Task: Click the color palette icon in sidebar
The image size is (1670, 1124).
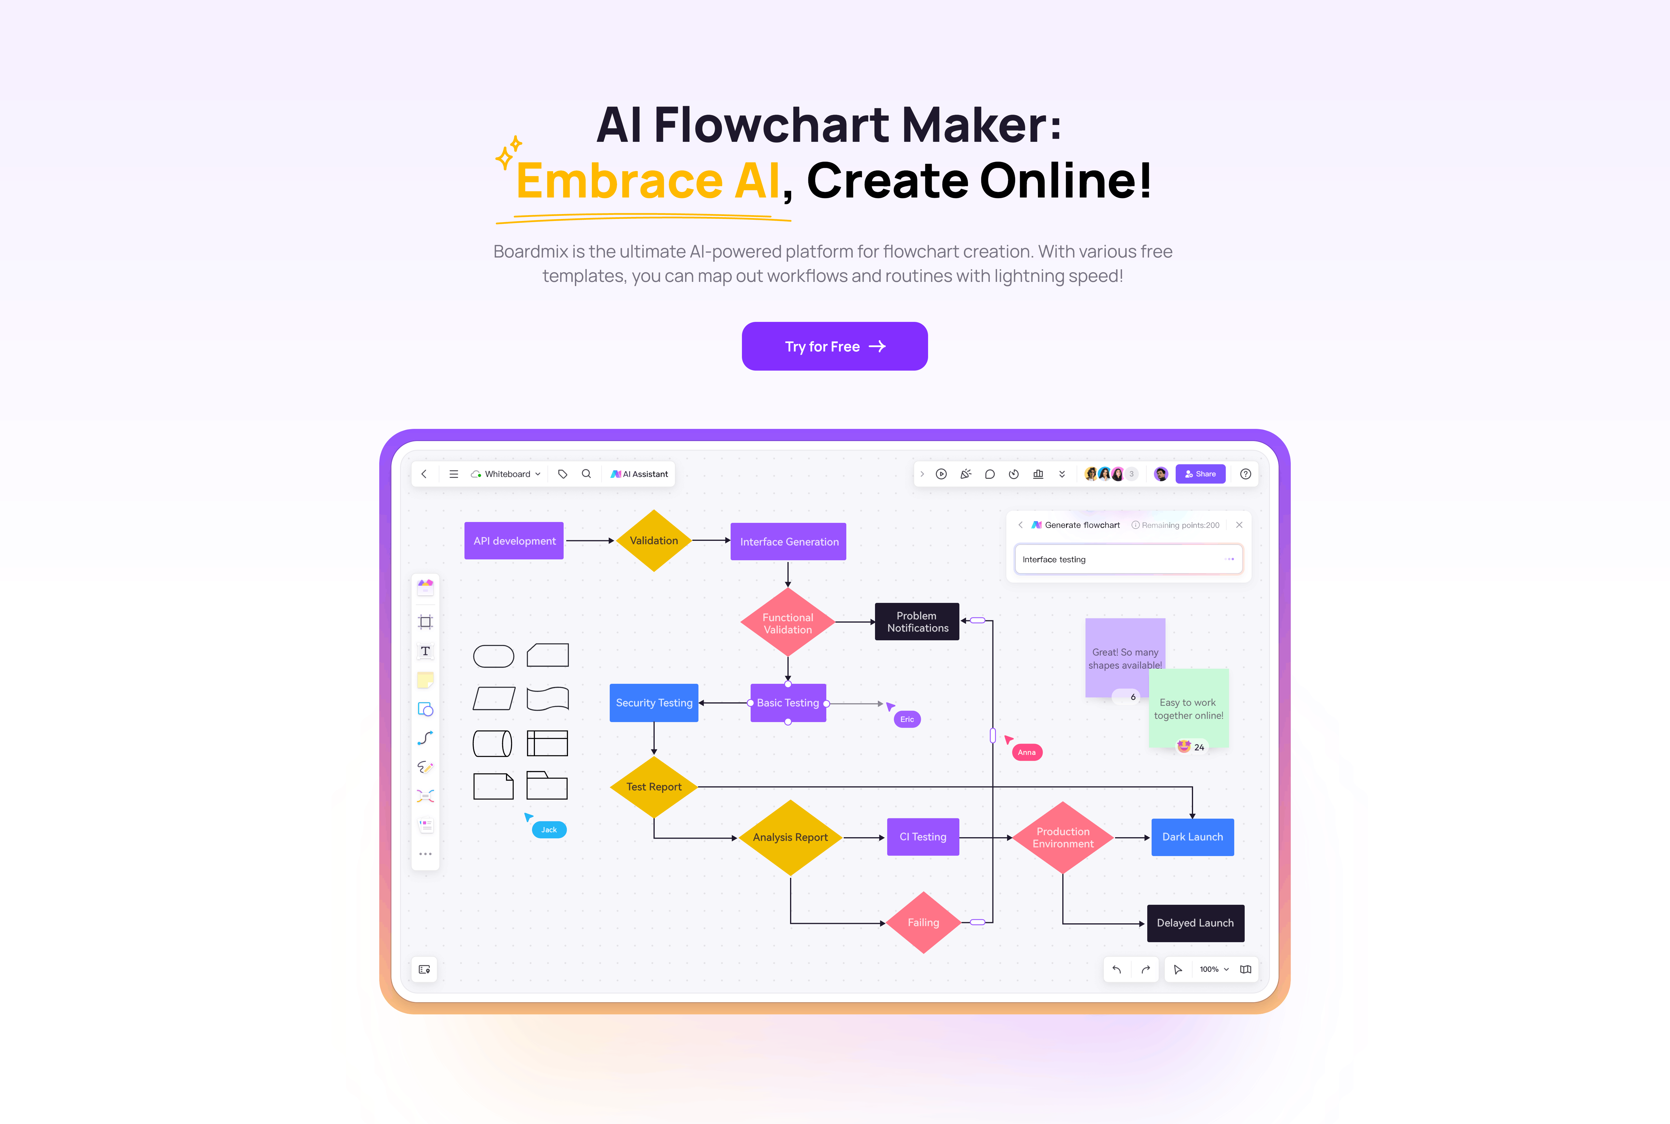Action: point(426,587)
